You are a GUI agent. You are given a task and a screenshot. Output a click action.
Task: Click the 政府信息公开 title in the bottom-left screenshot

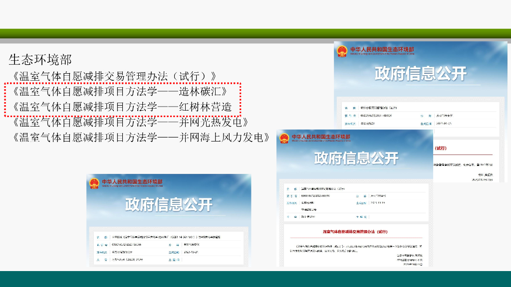tap(169, 205)
